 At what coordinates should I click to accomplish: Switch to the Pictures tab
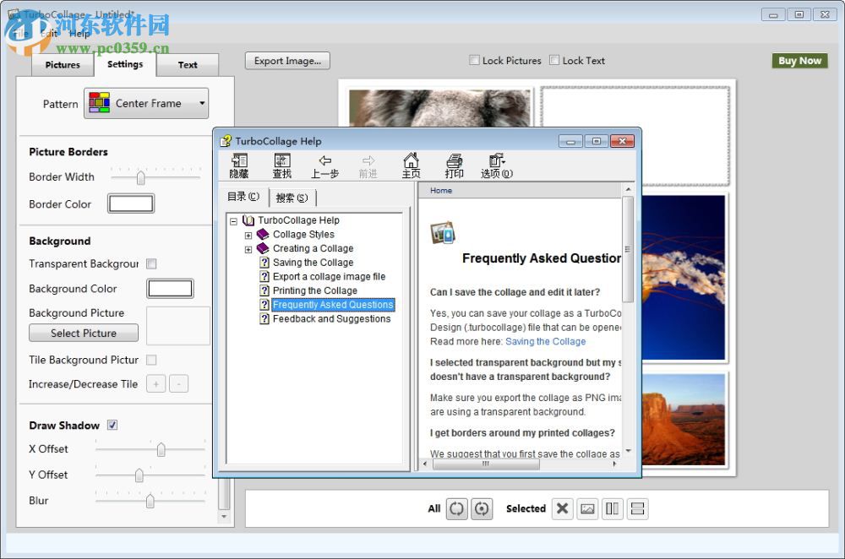coord(63,65)
